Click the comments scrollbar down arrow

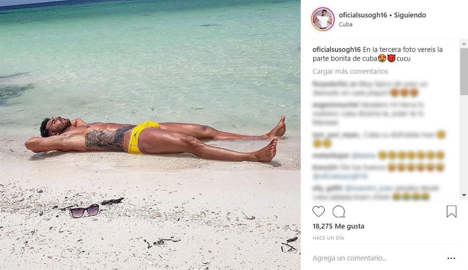pos(464,195)
